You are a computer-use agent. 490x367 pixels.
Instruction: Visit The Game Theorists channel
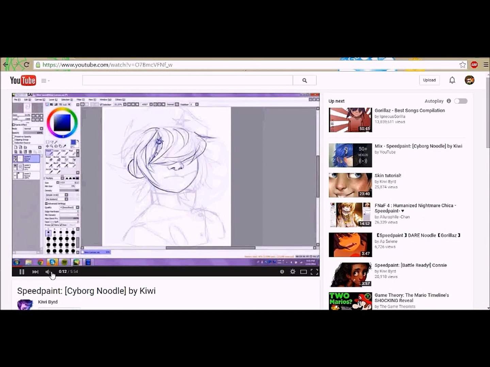point(395,307)
